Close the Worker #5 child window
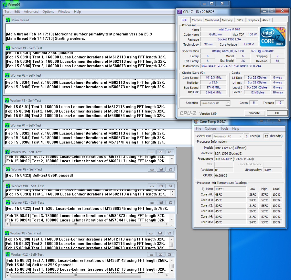Screen dimensions: 291x280 pos(170,152)
